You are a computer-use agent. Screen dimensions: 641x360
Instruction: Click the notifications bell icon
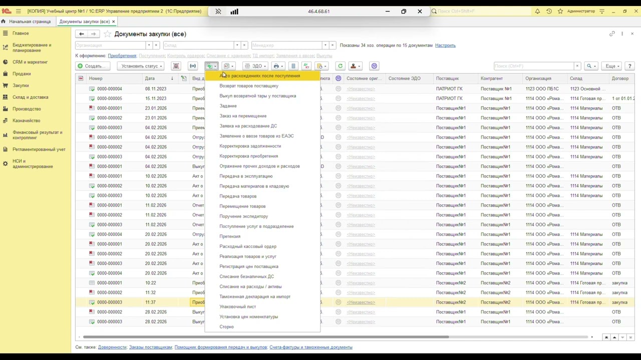(537, 11)
